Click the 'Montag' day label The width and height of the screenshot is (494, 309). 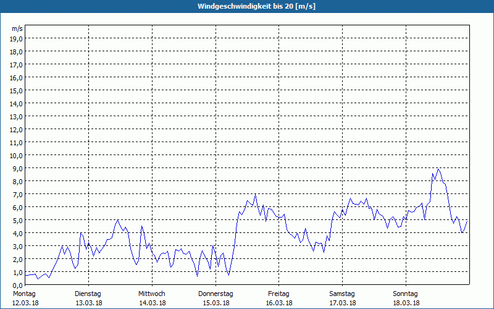(24, 294)
